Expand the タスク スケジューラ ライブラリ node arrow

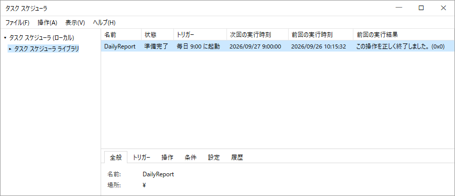(11, 49)
